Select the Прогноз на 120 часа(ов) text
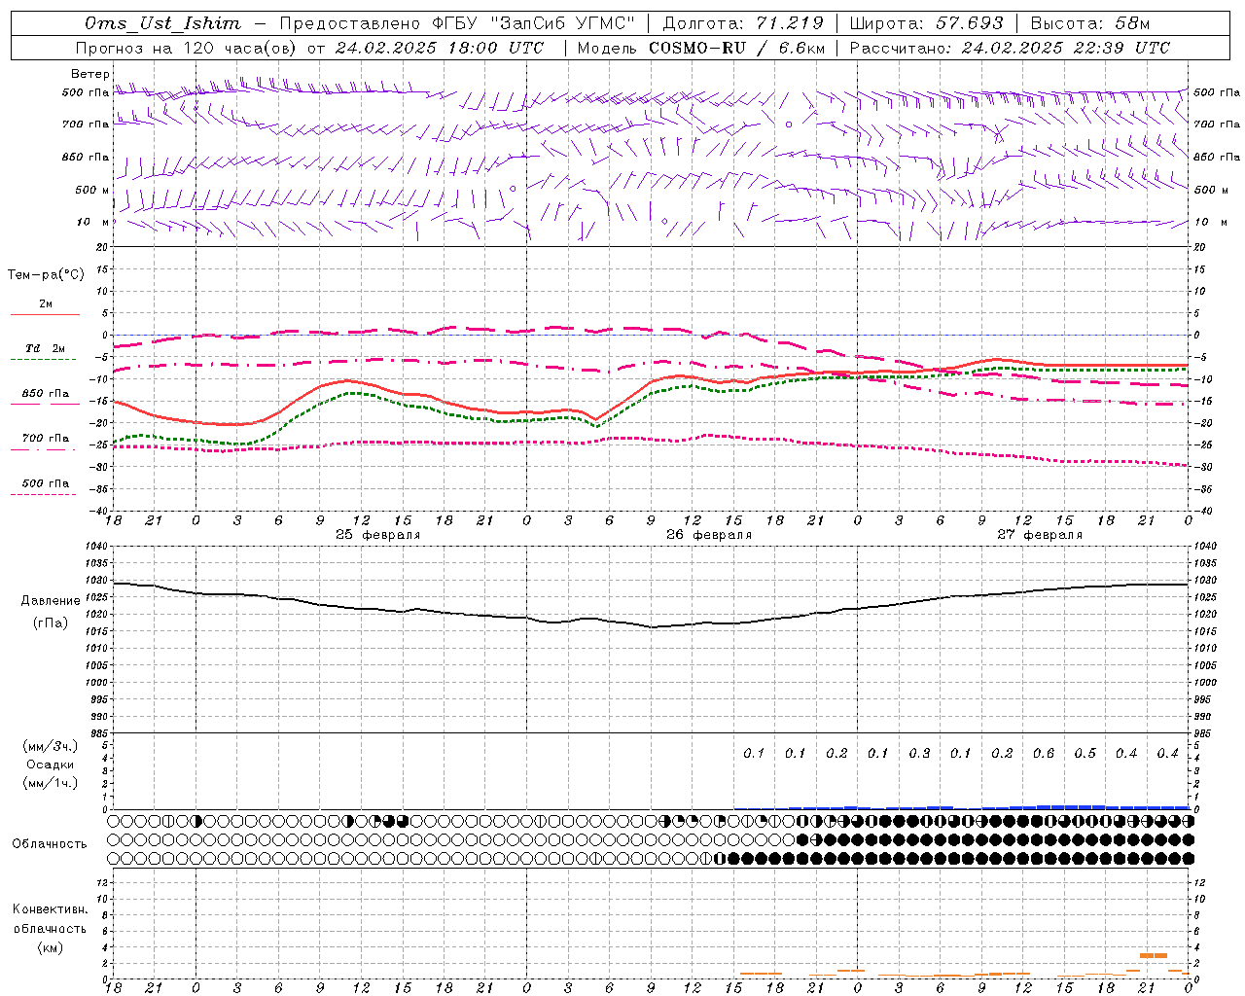This screenshot has width=1245, height=996. (x=185, y=48)
